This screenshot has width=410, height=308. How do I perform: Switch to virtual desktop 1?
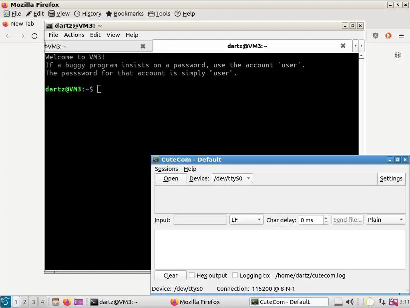click(x=16, y=302)
